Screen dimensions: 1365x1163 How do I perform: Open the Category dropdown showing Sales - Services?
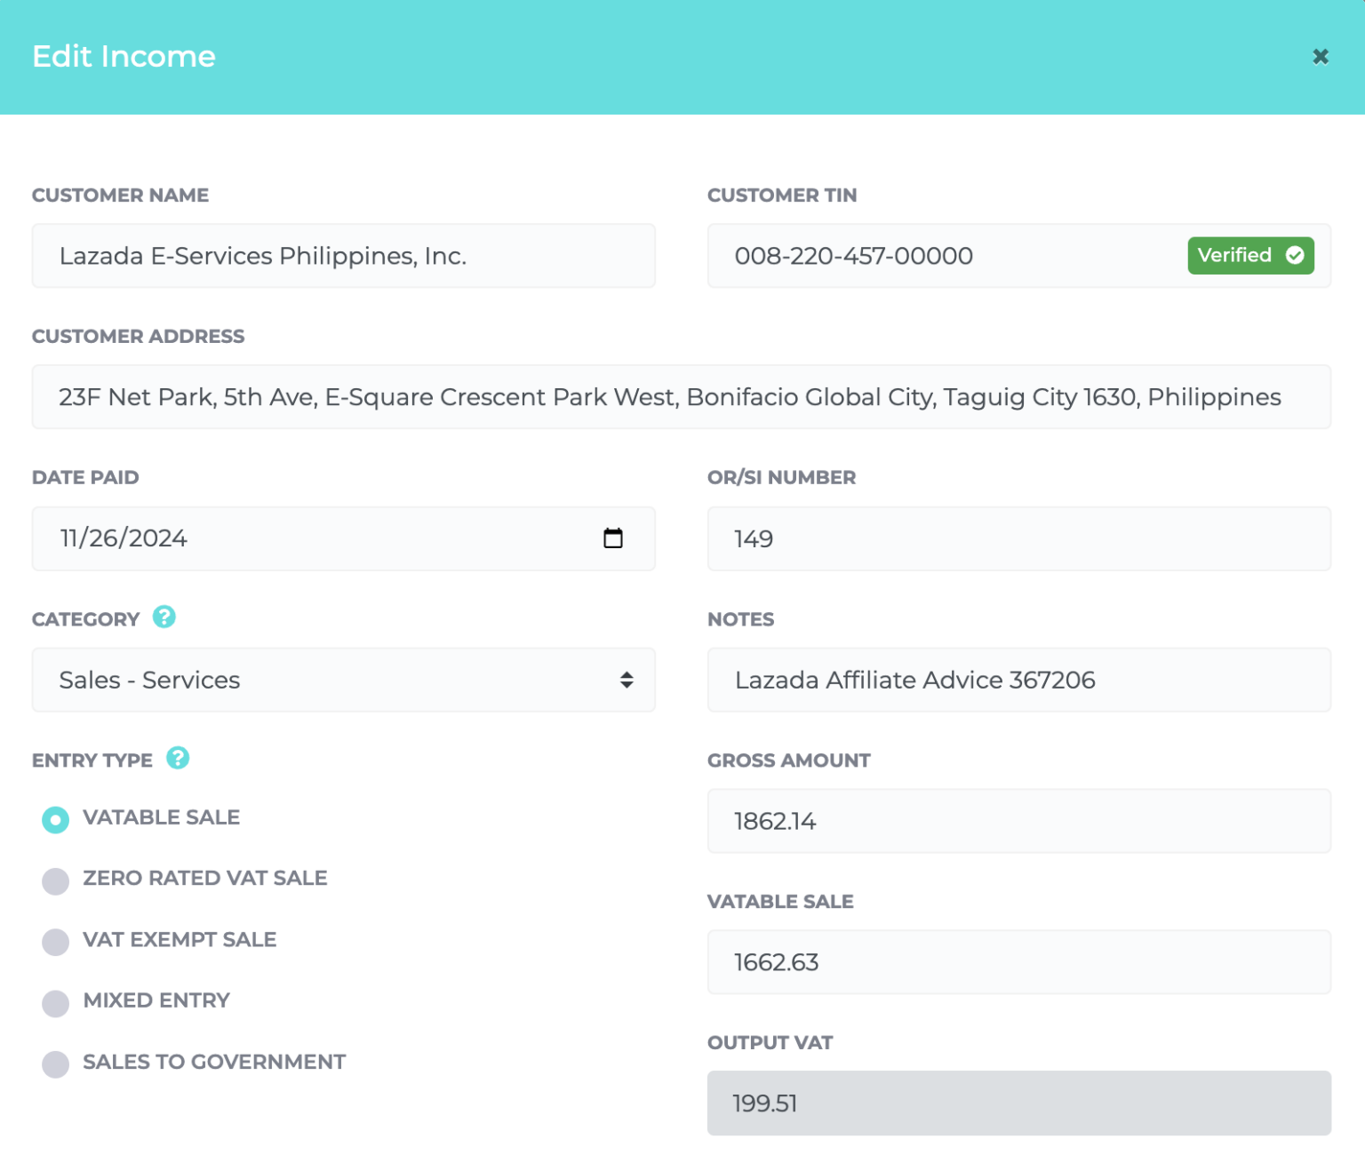[x=343, y=680]
